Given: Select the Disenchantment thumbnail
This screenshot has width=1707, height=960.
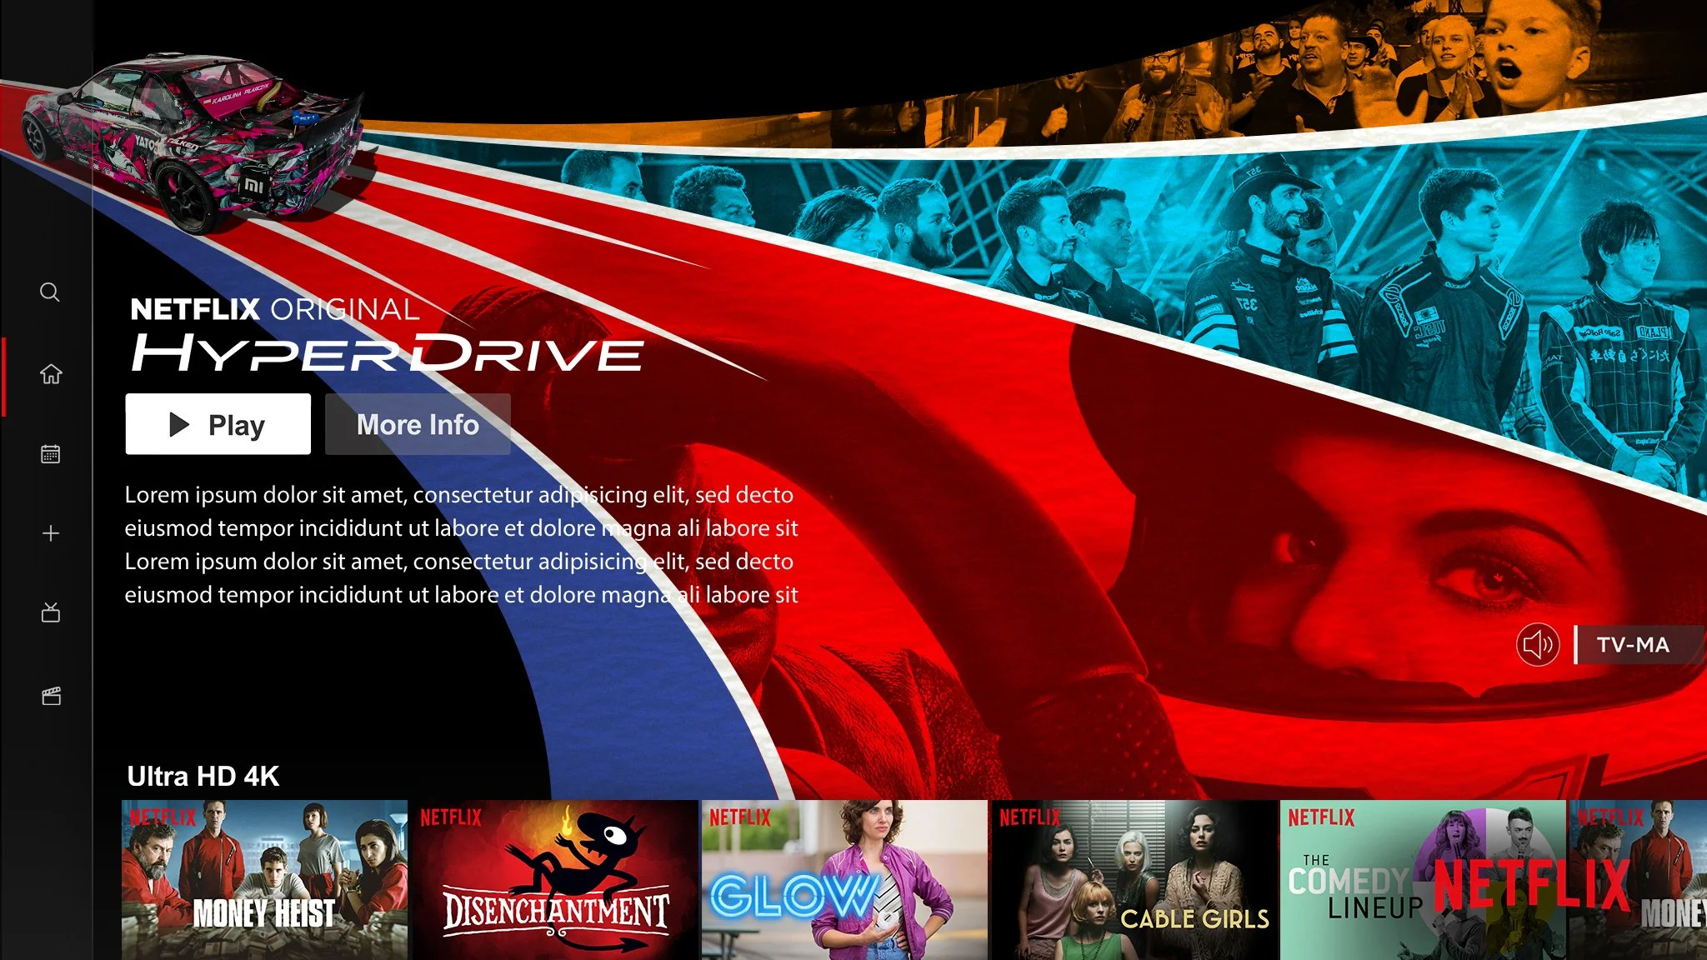Looking at the screenshot, I should [x=555, y=880].
